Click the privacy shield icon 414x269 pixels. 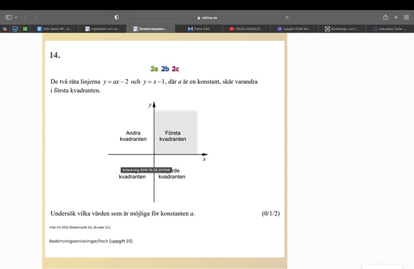116,17
